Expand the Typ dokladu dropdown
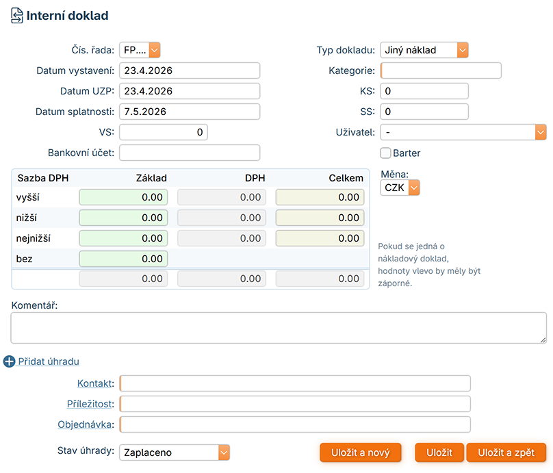The width and height of the screenshot is (553, 473). (x=424, y=50)
